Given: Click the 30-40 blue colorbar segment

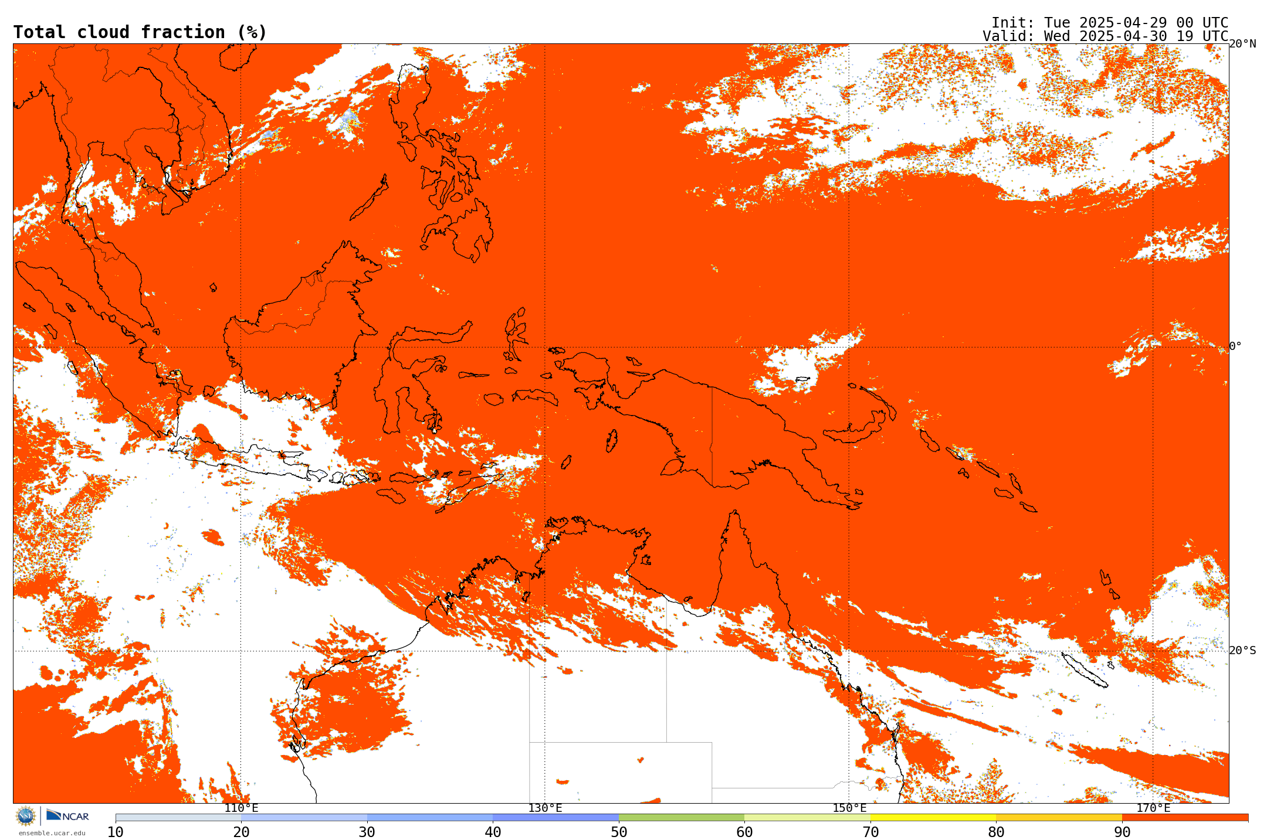Looking at the screenshot, I should pyautogui.click(x=430, y=817).
